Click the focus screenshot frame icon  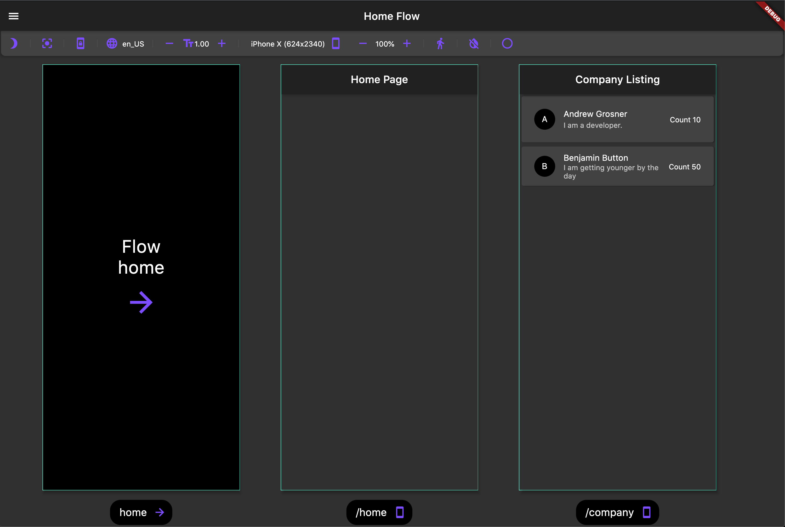47,43
